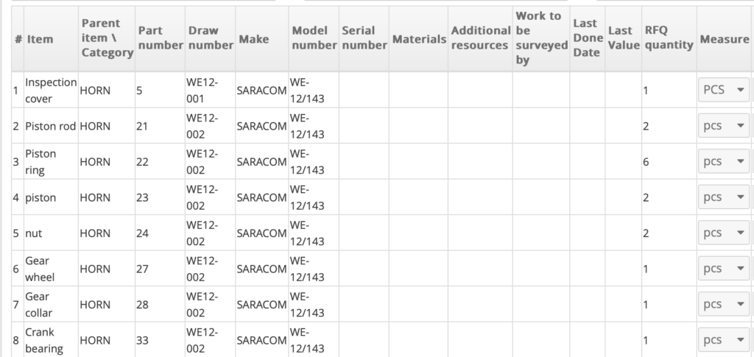
Task: Click the Inspection cover item cell
Action: point(50,90)
